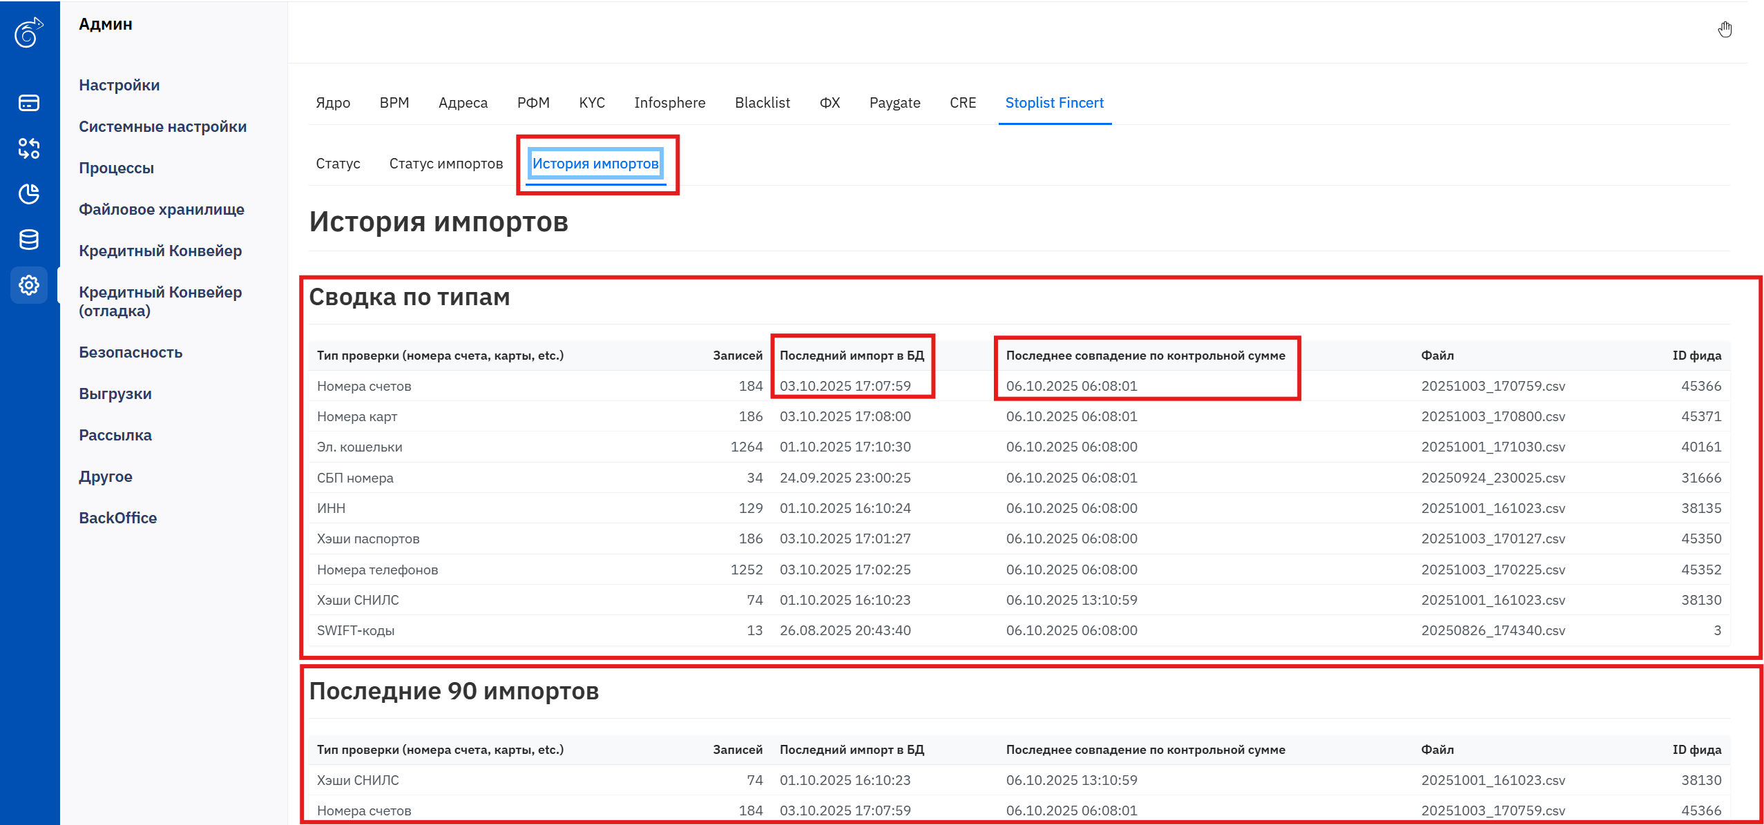Open the card icon in left sidebar
This screenshot has width=1764, height=825.
[29, 103]
